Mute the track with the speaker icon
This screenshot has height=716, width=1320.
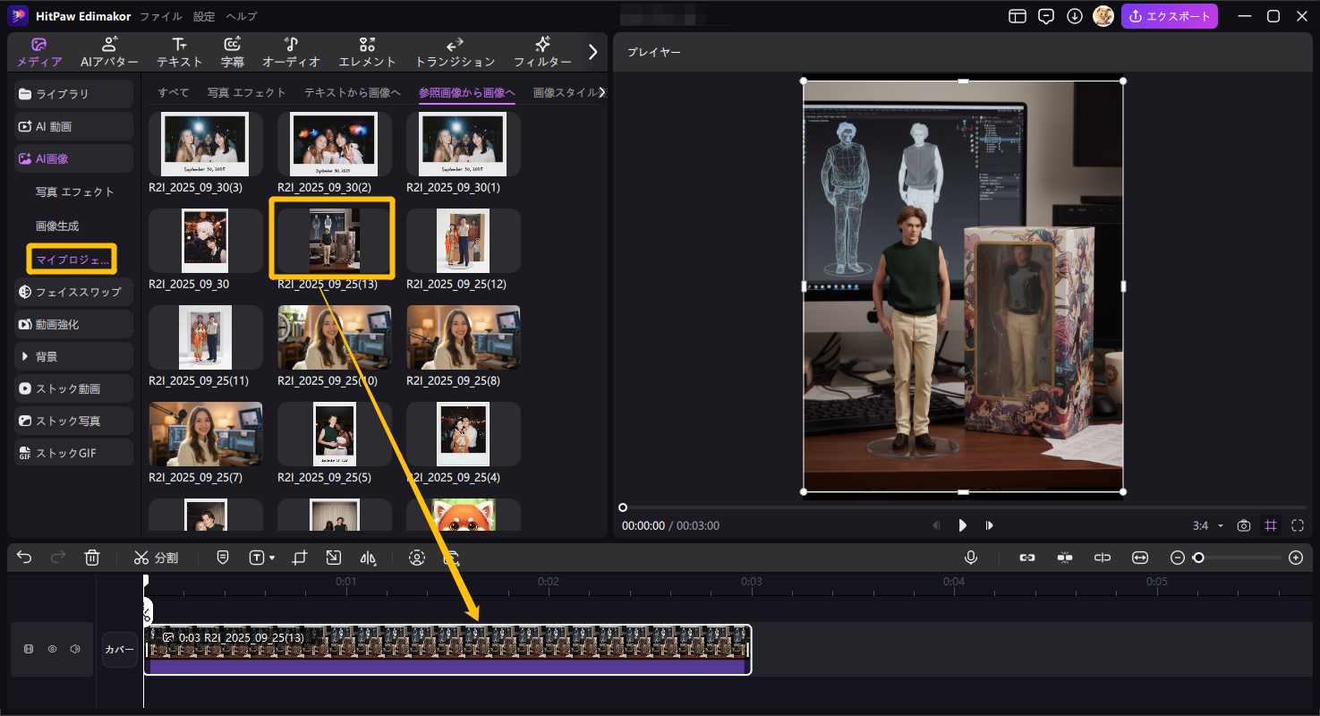tap(75, 649)
